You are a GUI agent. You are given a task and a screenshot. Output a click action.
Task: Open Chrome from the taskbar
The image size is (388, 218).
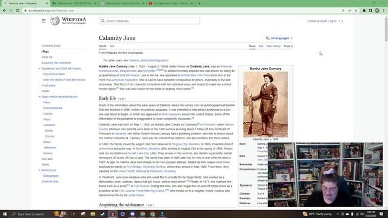pos(142,214)
